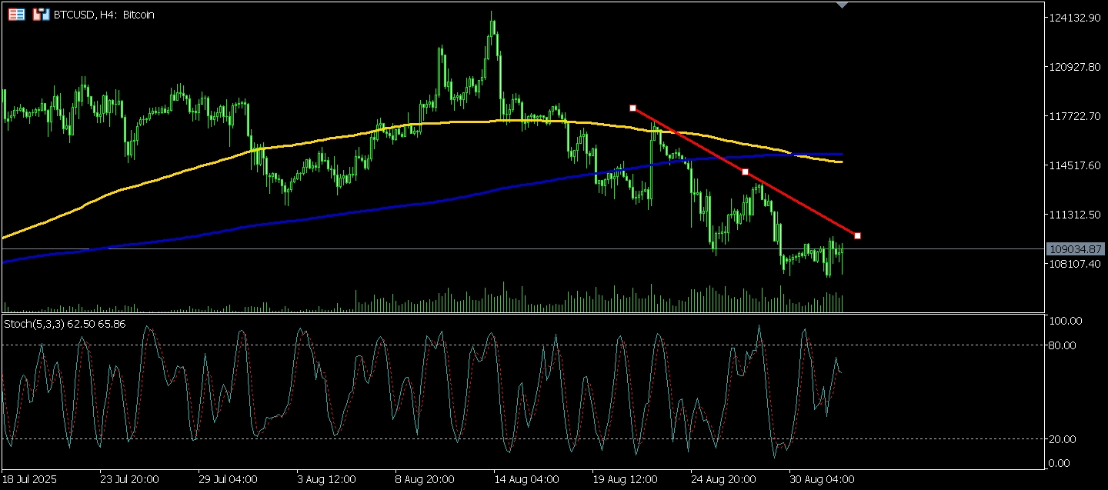
Task: Select the lower right anchor of the red trendline
Action: coord(857,235)
